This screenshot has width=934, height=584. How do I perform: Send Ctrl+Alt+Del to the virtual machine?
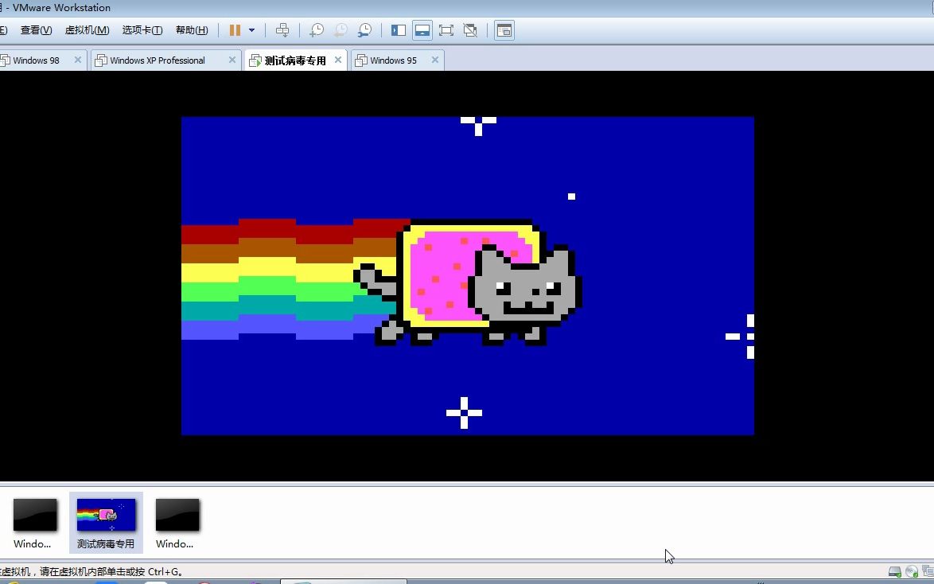point(282,29)
